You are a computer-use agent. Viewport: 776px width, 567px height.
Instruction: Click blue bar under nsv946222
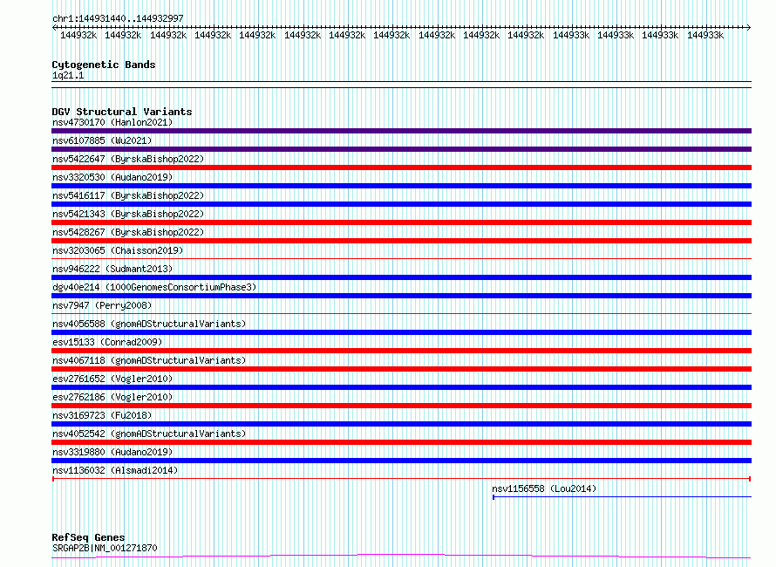click(401, 277)
